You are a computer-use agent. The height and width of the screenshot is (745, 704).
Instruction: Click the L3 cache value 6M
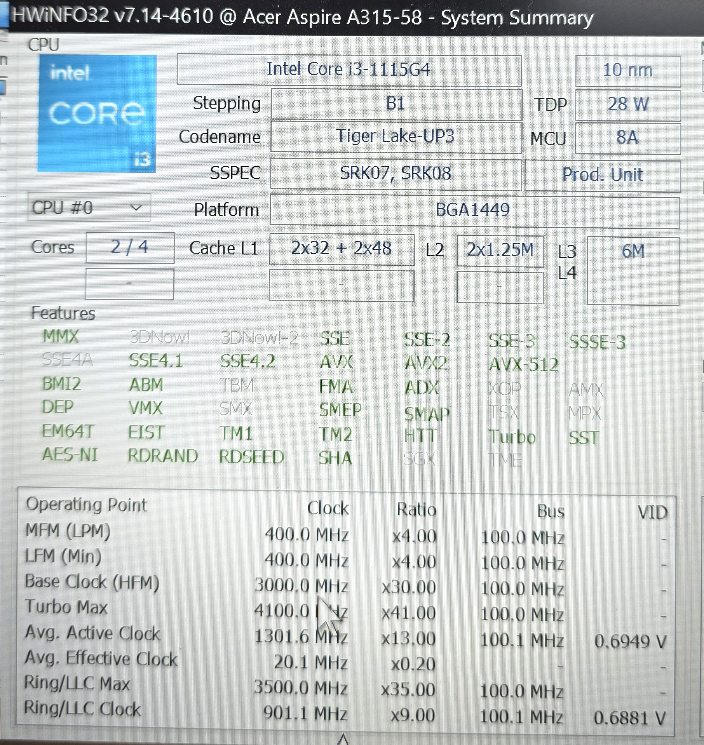(633, 271)
